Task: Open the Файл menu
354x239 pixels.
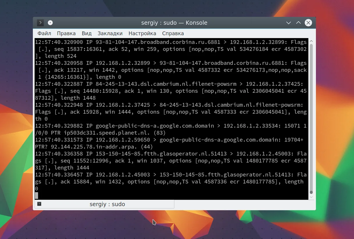Action: (x=44, y=33)
